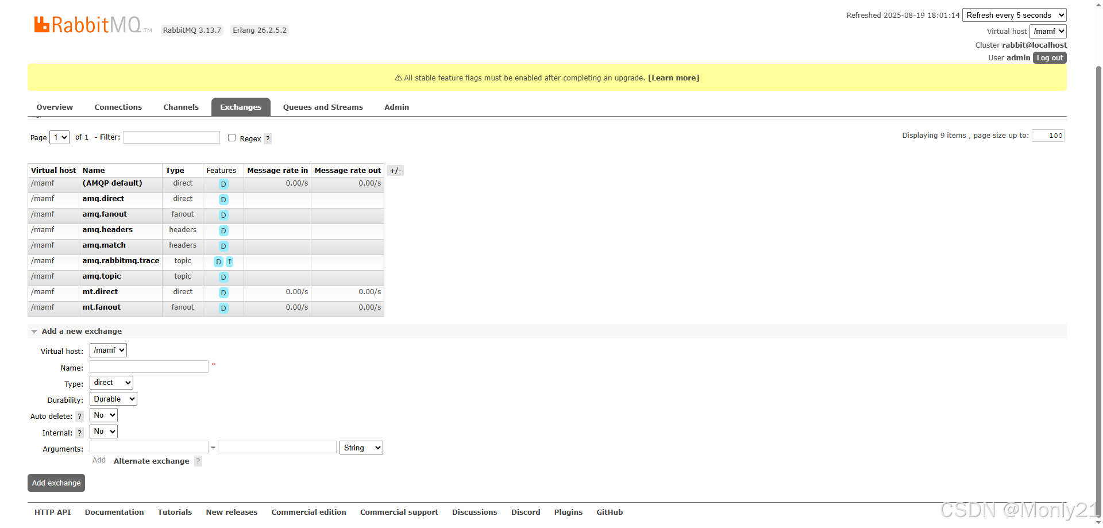Open the exchange Type dropdown
The image size is (1103, 528).
pos(111,383)
